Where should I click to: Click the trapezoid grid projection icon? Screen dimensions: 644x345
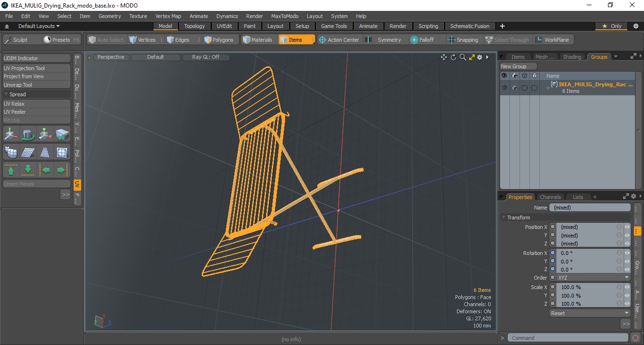[45, 152]
